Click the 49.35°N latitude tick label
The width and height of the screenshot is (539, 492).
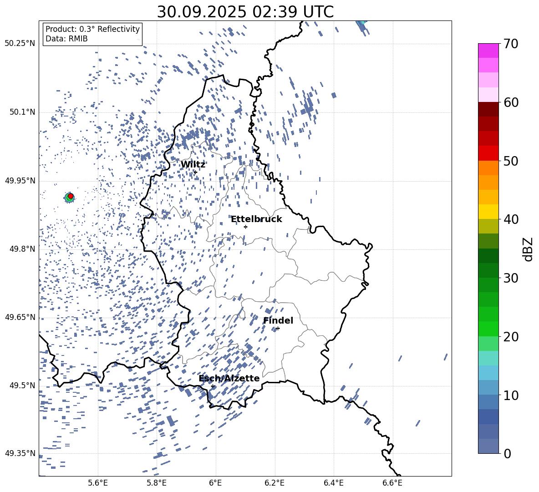click(x=20, y=453)
